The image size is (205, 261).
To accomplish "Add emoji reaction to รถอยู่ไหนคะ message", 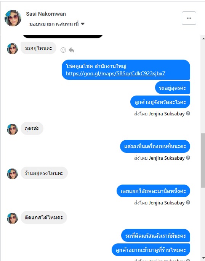I will (63, 50).
